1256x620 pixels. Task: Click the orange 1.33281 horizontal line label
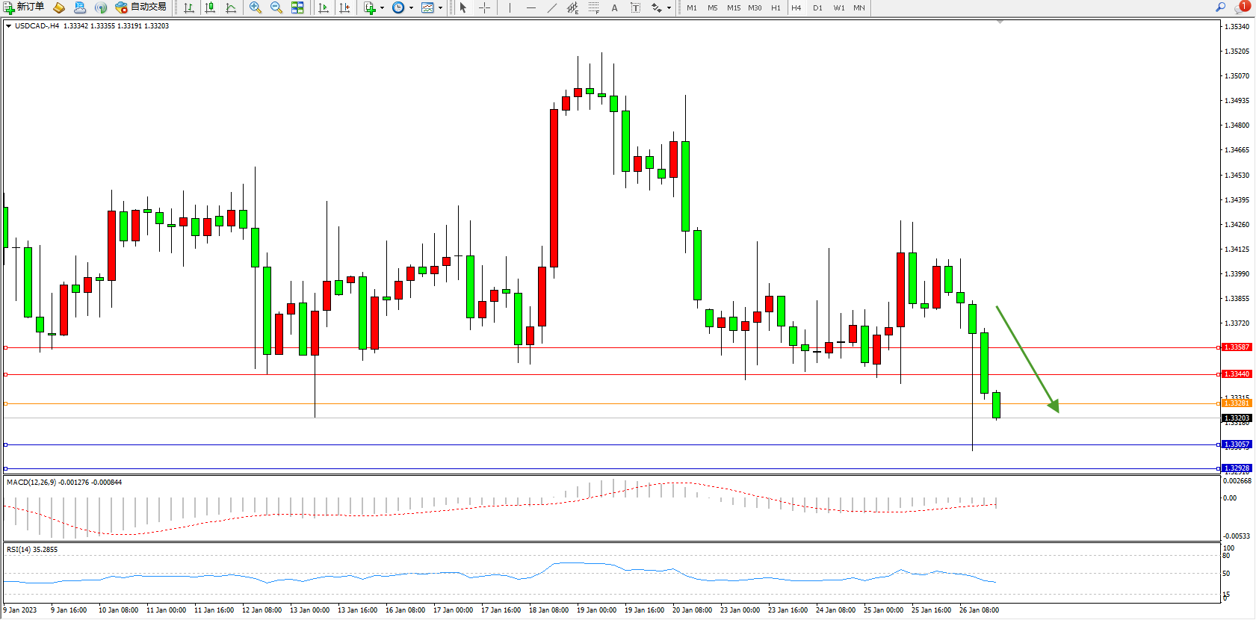pos(1236,403)
